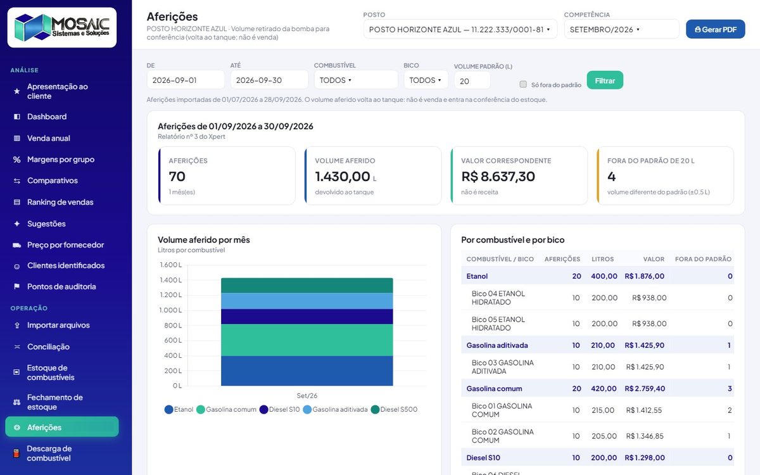Click the Valor correspondente R$ 8.637,30
The image size is (760, 475).
(x=498, y=177)
